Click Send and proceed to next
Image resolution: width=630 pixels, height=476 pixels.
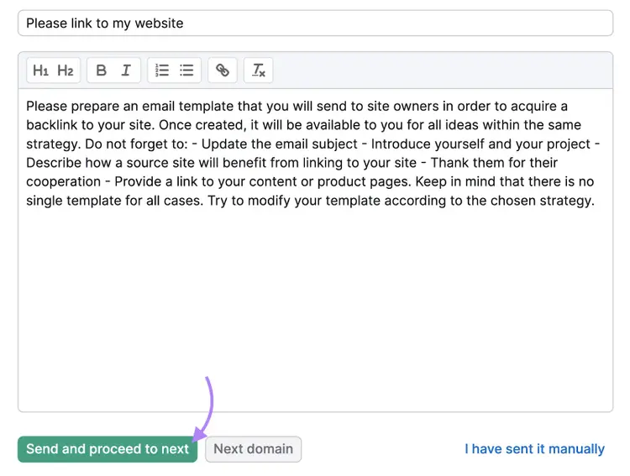point(108,449)
